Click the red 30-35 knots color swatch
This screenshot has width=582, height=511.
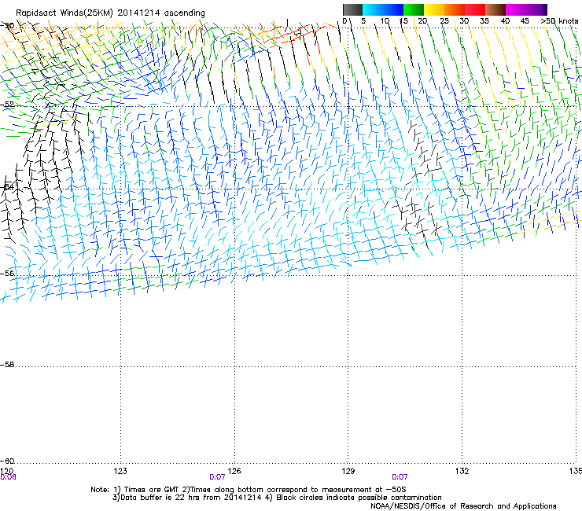[475, 9]
